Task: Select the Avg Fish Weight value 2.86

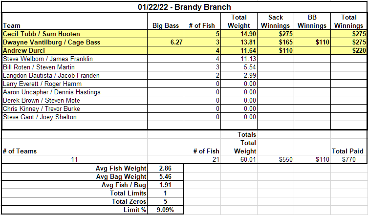Action: pyautogui.click(x=166, y=168)
